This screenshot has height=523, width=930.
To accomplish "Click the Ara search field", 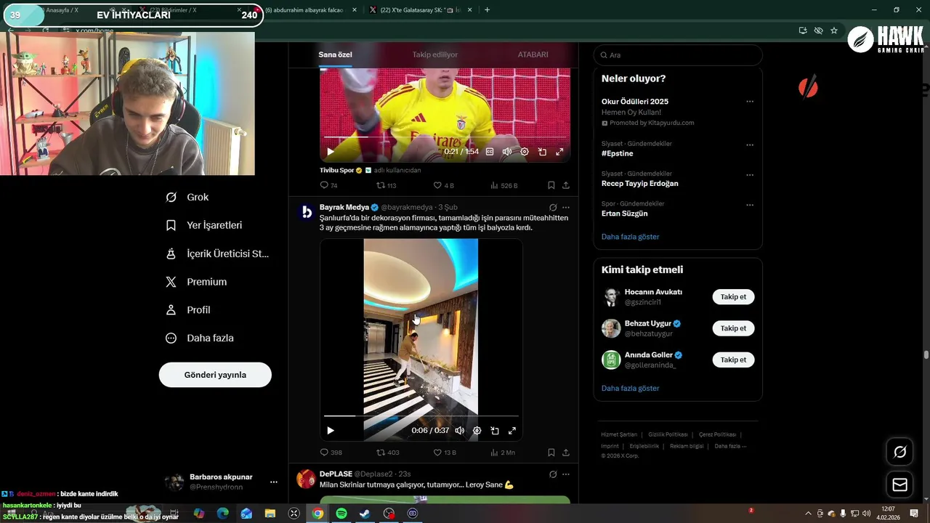I will (678, 55).
